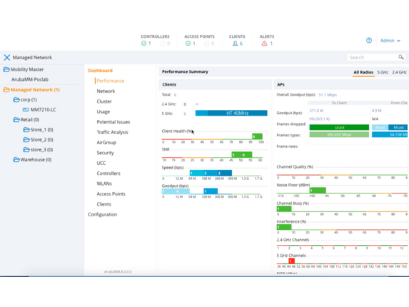Click the Store_2 folder icon

[x=26, y=139]
